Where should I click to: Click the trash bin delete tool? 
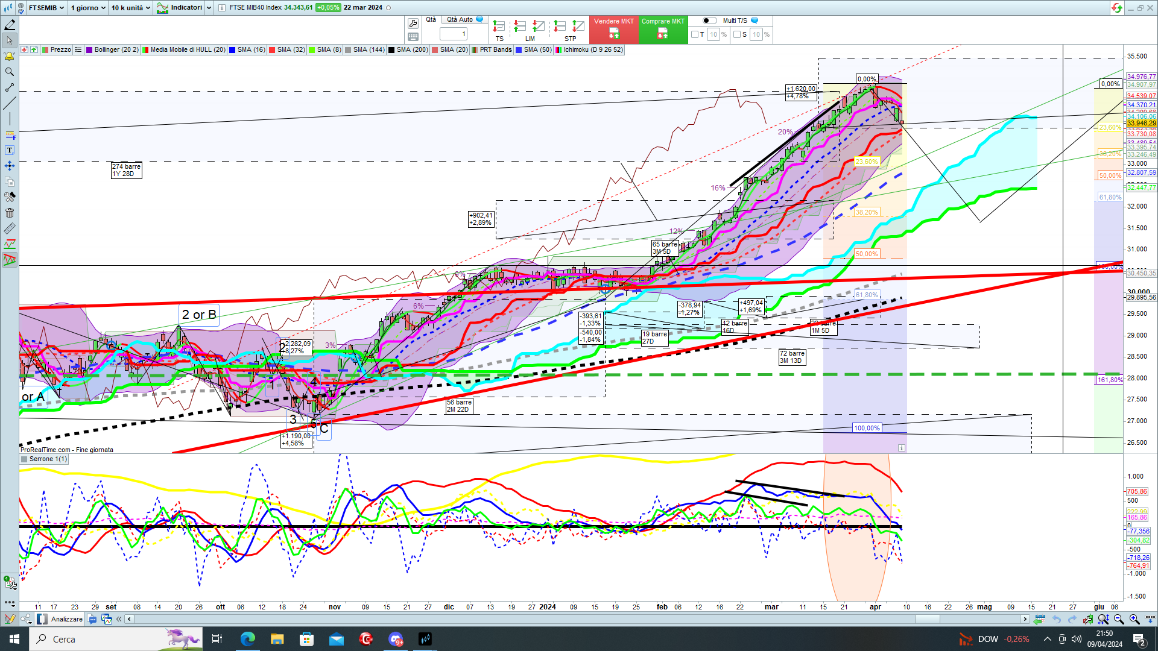tap(10, 213)
